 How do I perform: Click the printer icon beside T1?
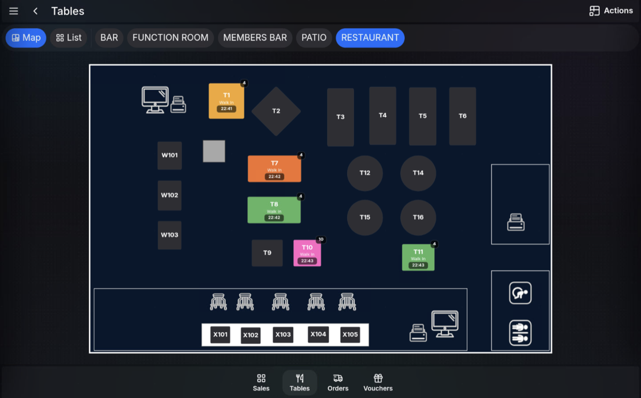[x=178, y=104]
